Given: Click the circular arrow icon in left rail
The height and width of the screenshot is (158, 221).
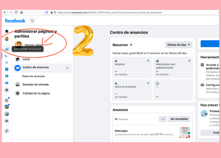Looking at the screenshot, I should (7, 63).
